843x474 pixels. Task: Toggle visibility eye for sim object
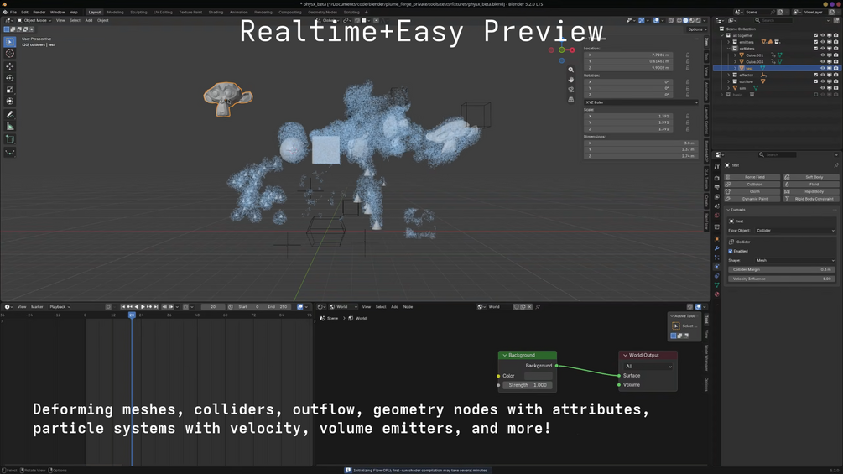click(823, 87)
